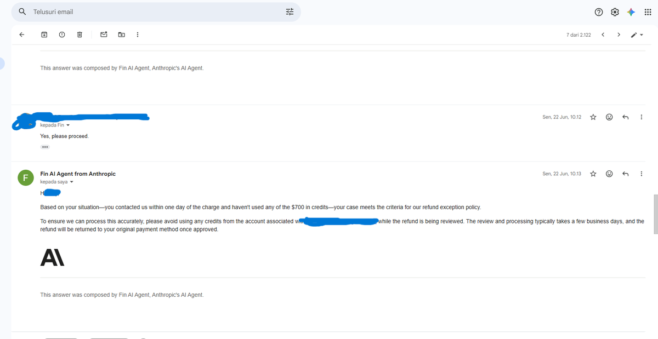
Task: Go back to inbox arrow
Action: [21, 35]
